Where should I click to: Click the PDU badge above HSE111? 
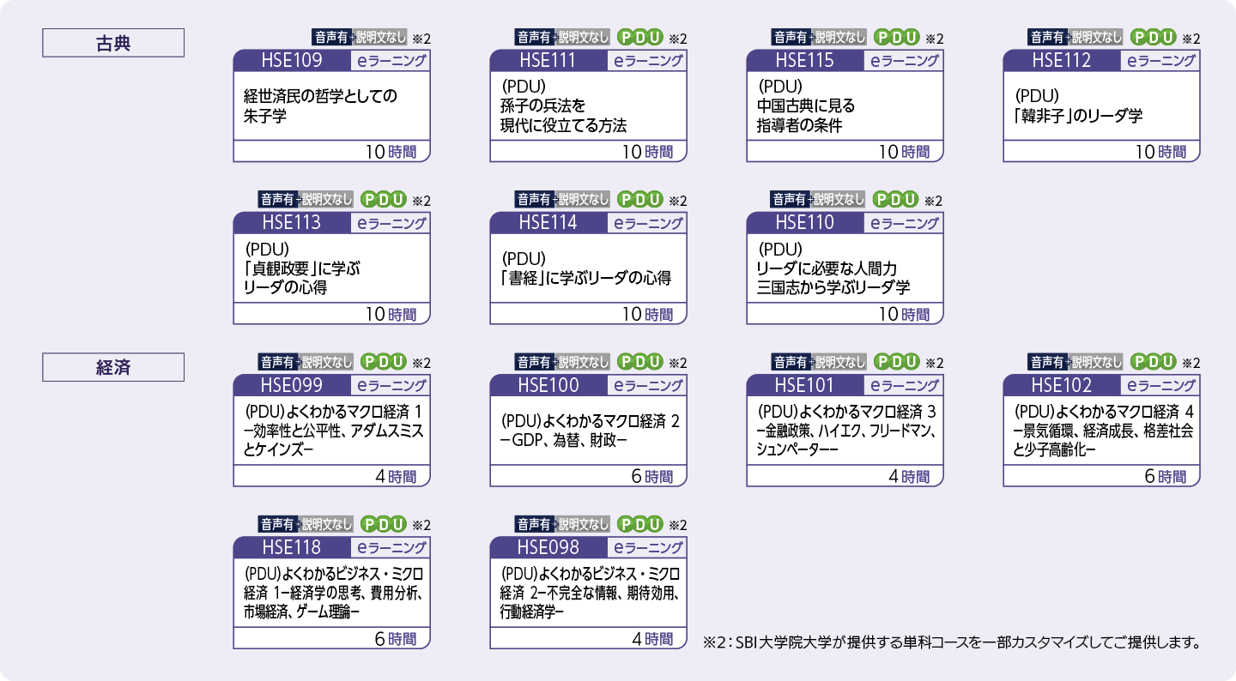(x=640, y=37)
